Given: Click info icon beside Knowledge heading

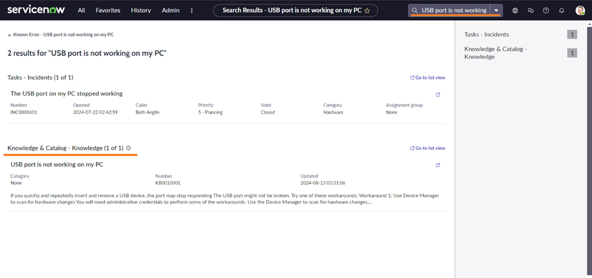Looking at the screenshot, I should 128,148.
